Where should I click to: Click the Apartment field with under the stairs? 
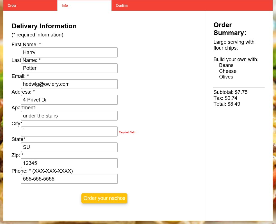[x=69, y=116]
